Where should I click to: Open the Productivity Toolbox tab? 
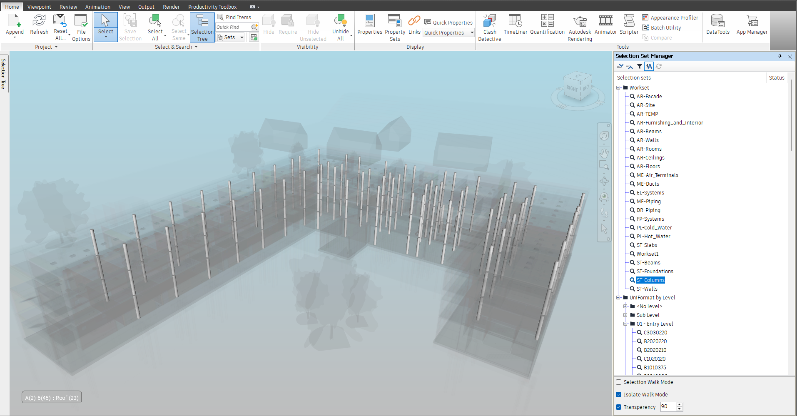point(212,7)
